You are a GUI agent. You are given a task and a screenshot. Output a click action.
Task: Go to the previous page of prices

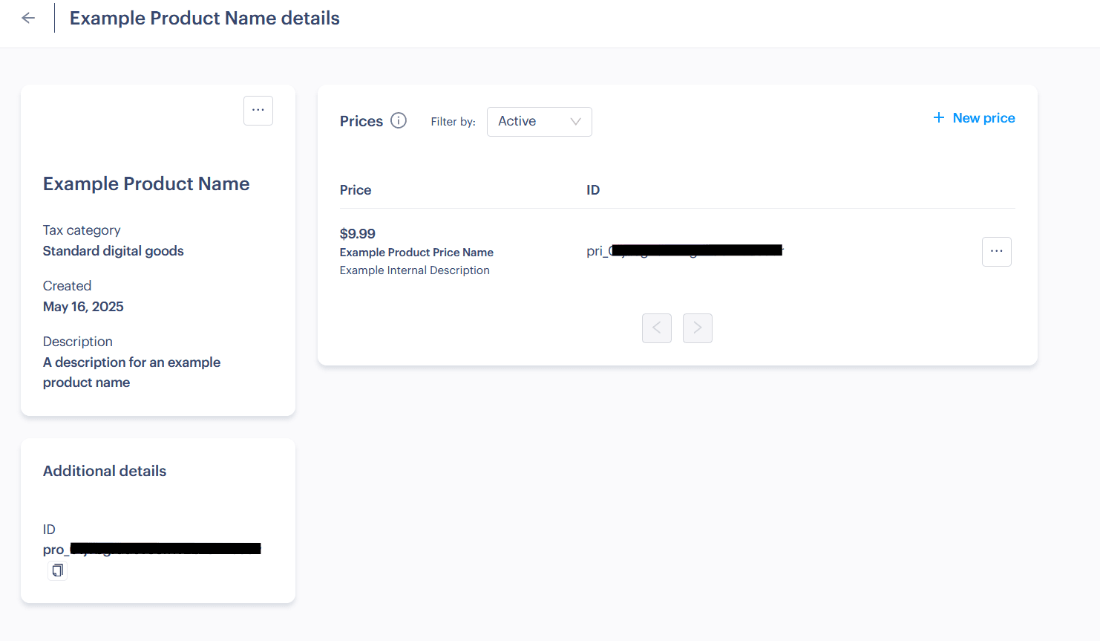click(657, 328)
